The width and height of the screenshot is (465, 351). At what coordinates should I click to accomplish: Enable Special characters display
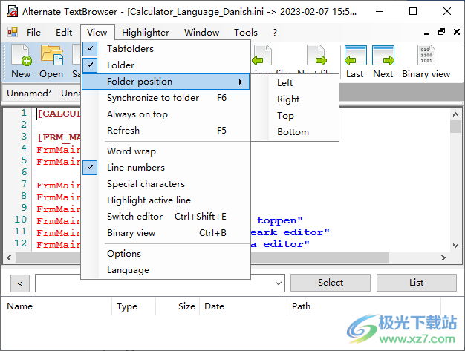pyautogui.click(x=165, y=184)
